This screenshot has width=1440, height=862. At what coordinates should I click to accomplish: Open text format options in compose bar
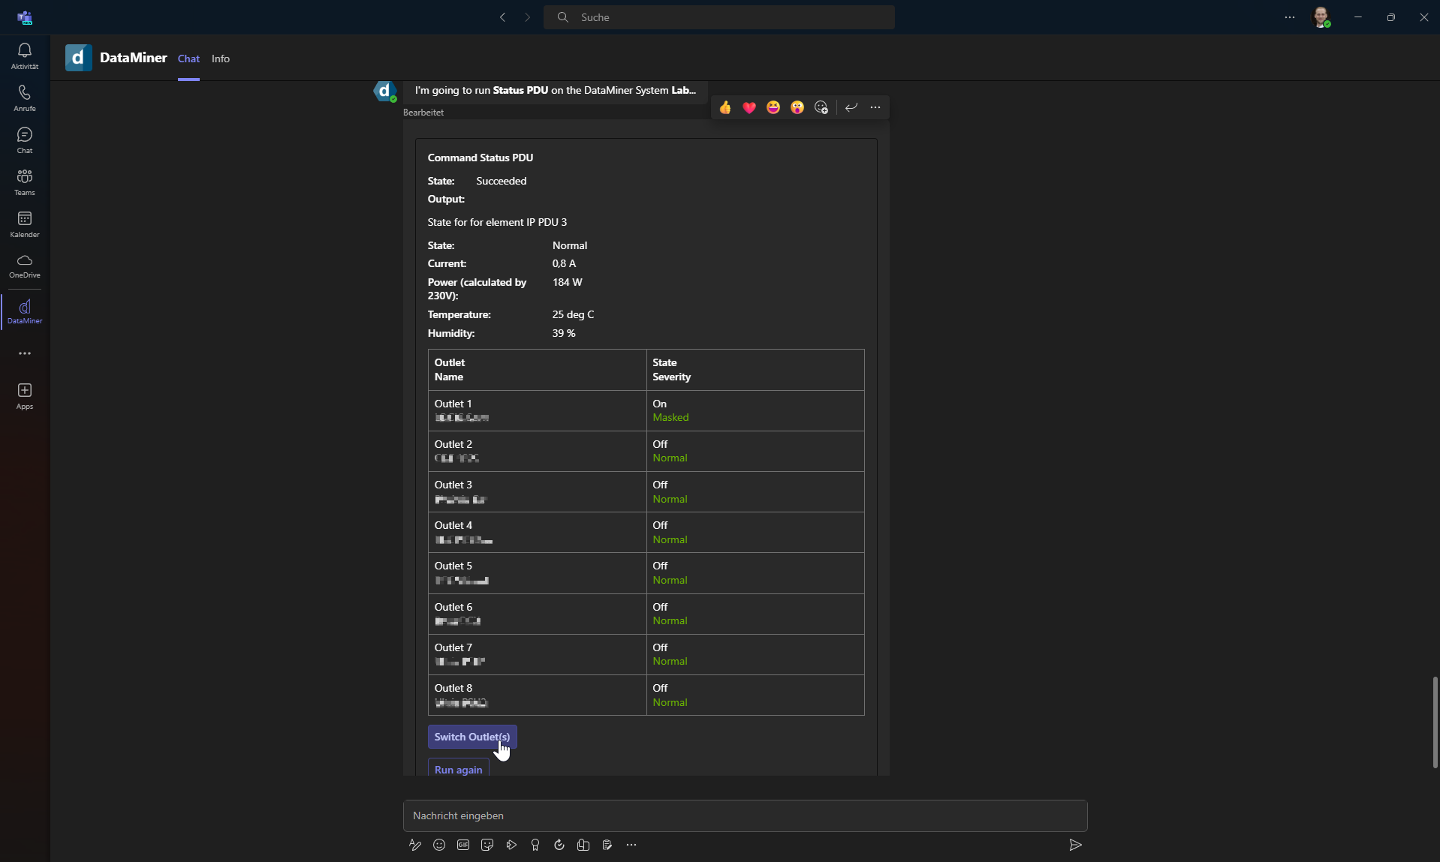(x=415, y=845)
